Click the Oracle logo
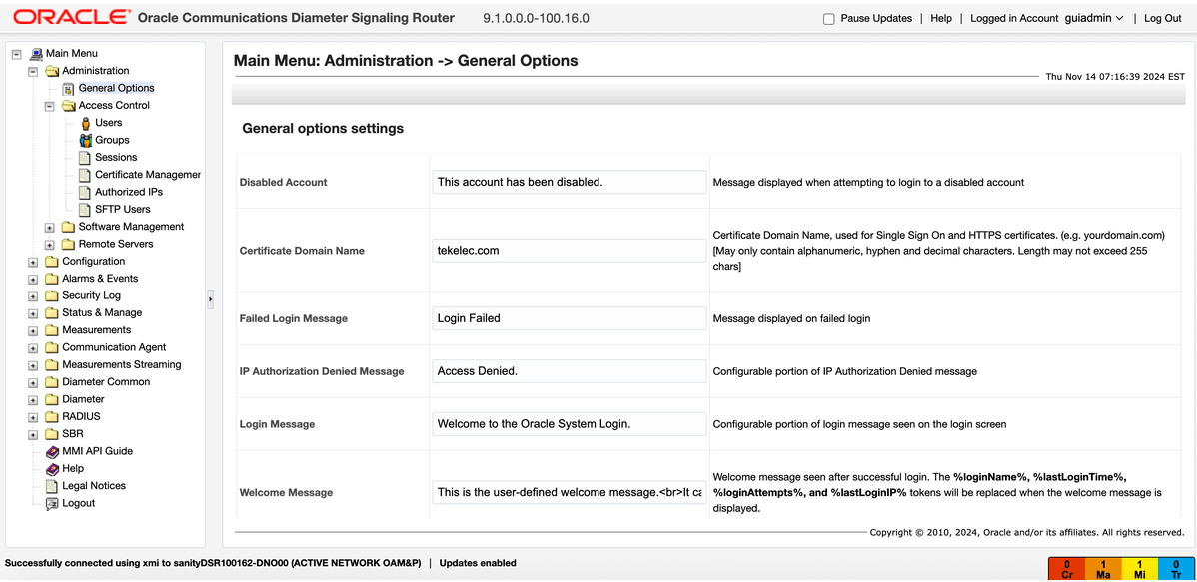This screenshot has width=1197, height=582. tap(71, 17)
